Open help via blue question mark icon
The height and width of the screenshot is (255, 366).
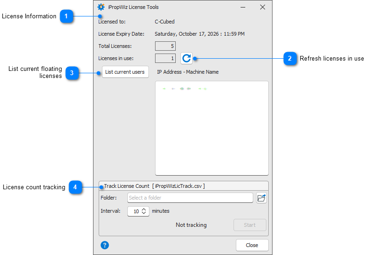pos(105,245)
